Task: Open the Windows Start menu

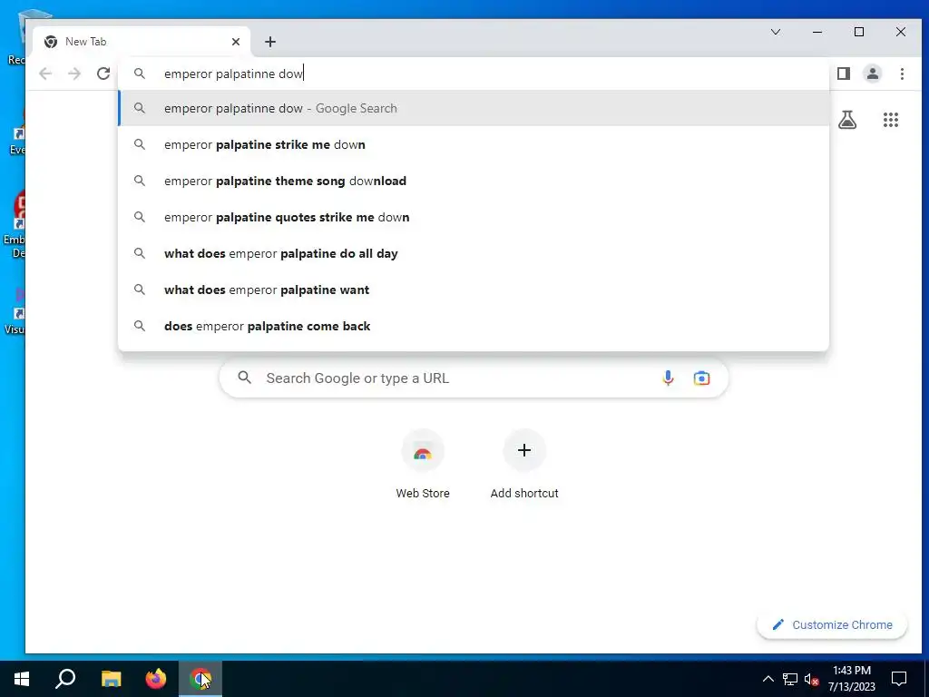Action: [x=22, y=679]
